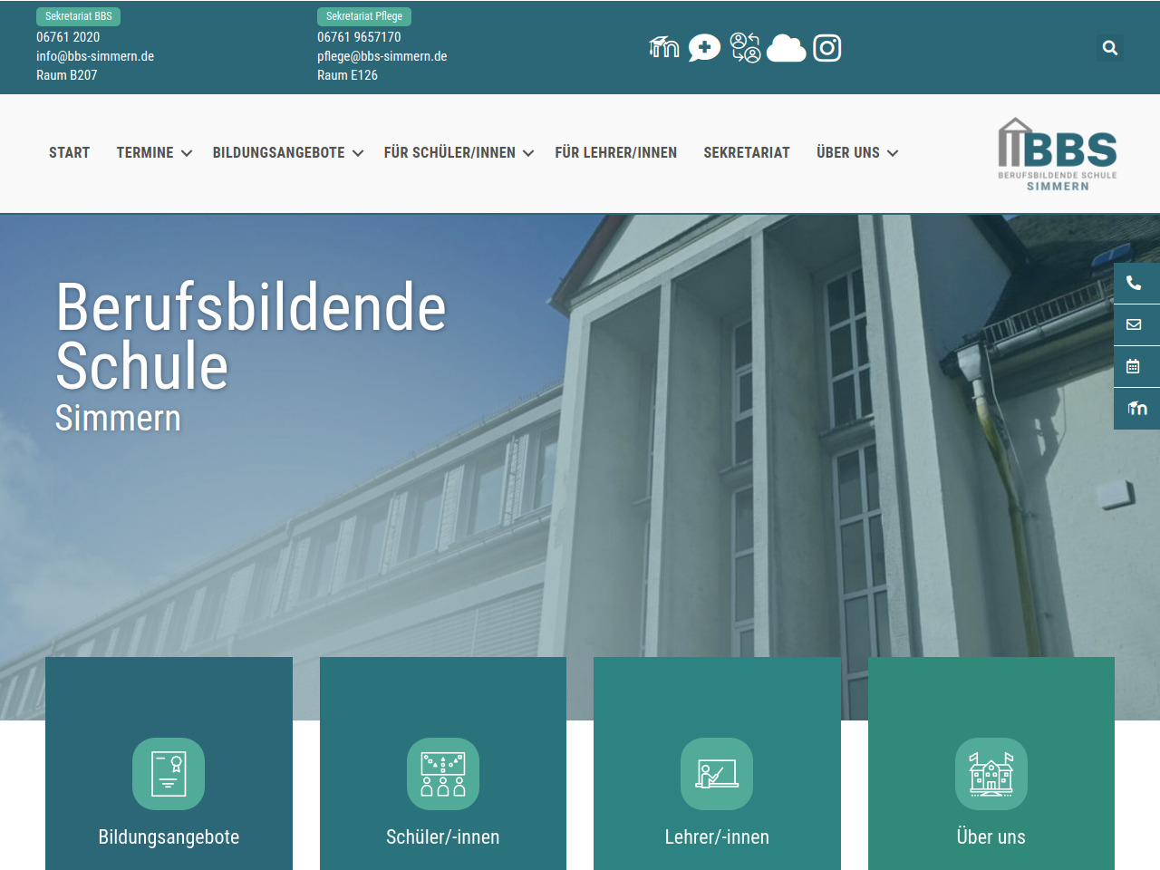Open the Sekretariat menu item
The image size is (1160, 870).
pos(746,152)
